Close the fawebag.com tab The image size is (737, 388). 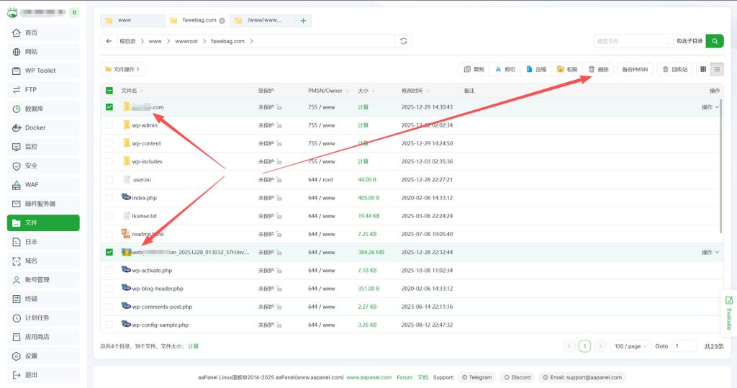[x=222, y=21]
